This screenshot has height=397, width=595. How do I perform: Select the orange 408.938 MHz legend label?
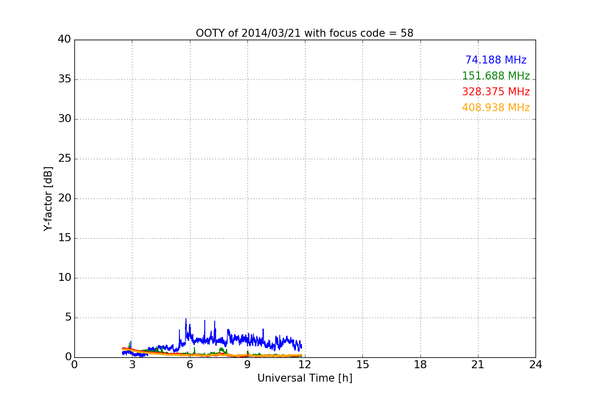tap(496, 108)
